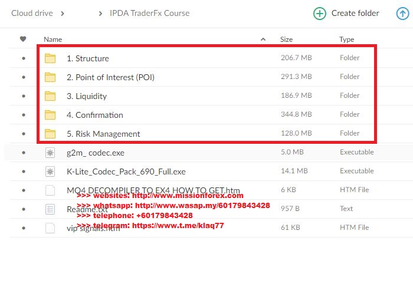Click the Readme.txt text file icon
Image resolution: width=413 pixels, height=300 pixels.
tap(50, 209)
